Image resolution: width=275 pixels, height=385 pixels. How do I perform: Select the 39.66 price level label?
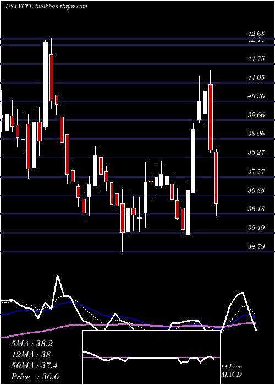(x=256, y=114)
